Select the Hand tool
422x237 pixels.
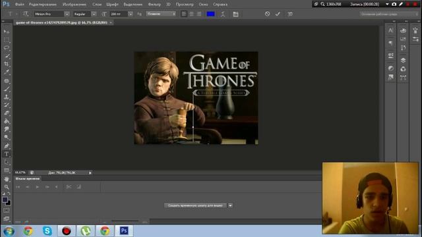pyautogui.click(x=7, y=179)
